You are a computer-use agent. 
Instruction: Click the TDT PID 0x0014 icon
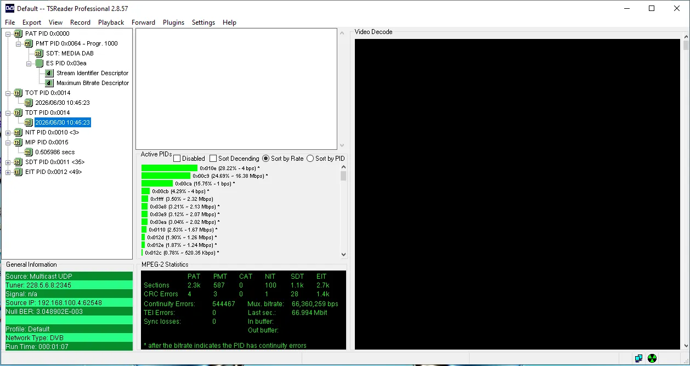(x=18, y=112)
